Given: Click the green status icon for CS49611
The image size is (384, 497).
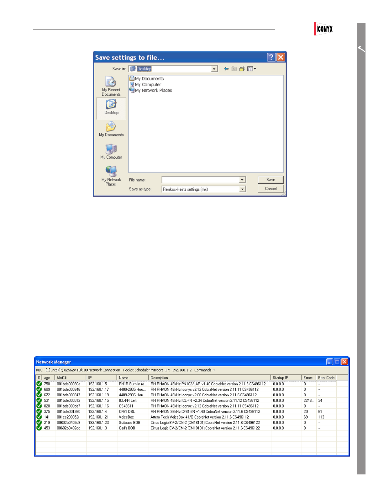Looking at the screenshot, I should [x=39, y=406].
